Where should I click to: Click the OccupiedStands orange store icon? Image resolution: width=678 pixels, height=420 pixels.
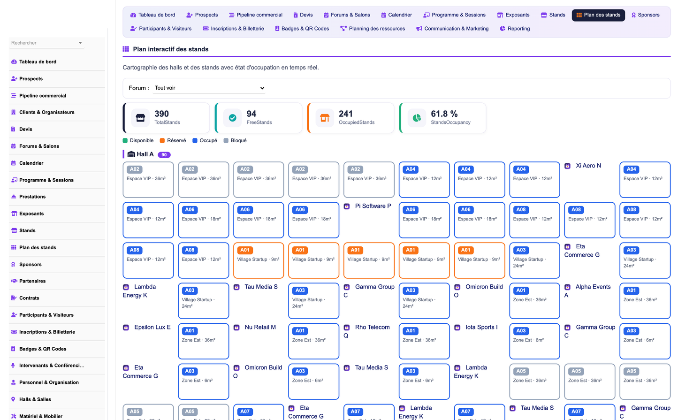click(325, 118)
